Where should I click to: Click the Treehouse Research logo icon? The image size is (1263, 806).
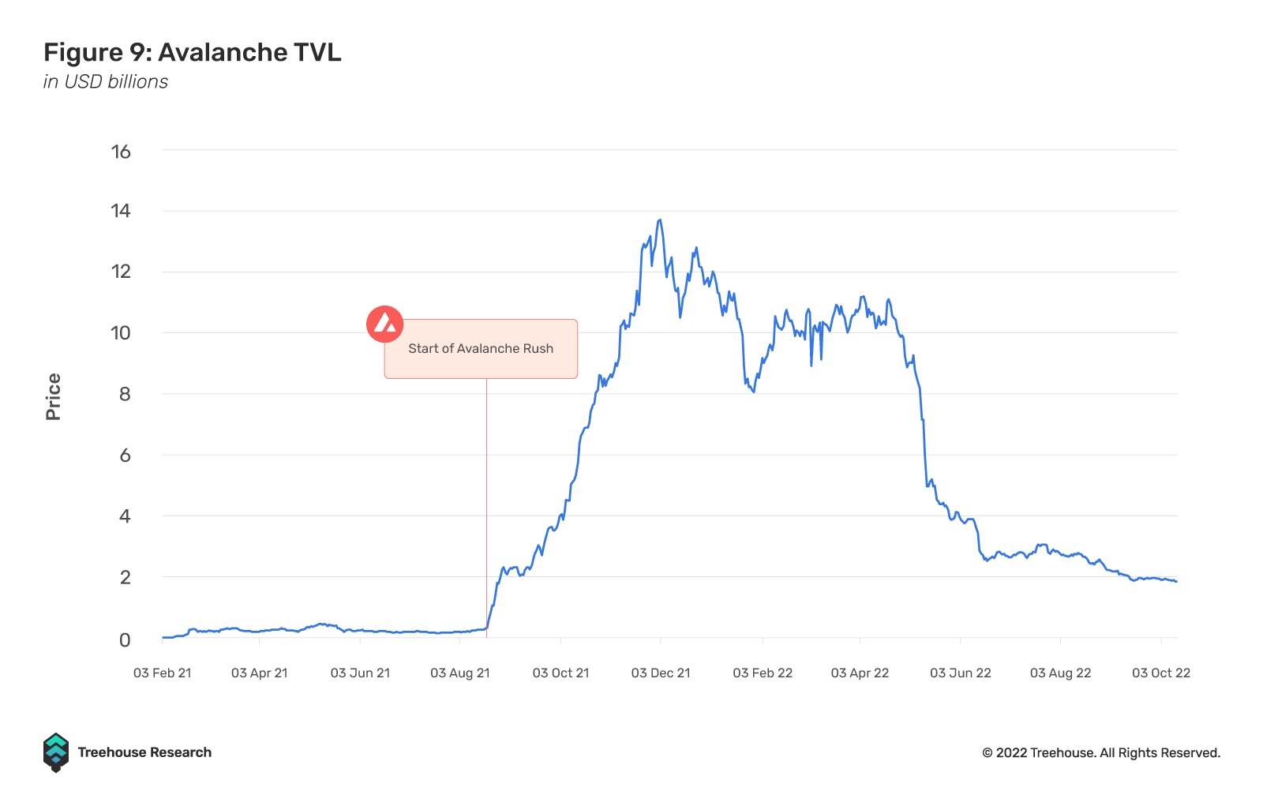(x=56, y=752)
